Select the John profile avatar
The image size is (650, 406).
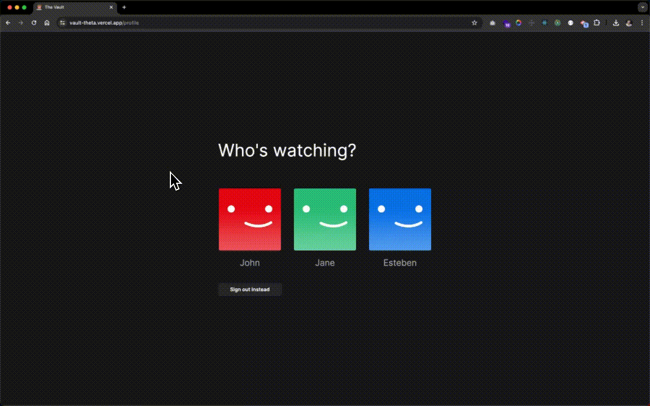pyautogui.click(x=249, y=219)
